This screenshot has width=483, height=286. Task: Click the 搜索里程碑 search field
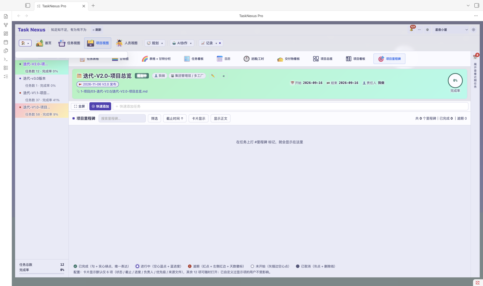pos(122,118)
